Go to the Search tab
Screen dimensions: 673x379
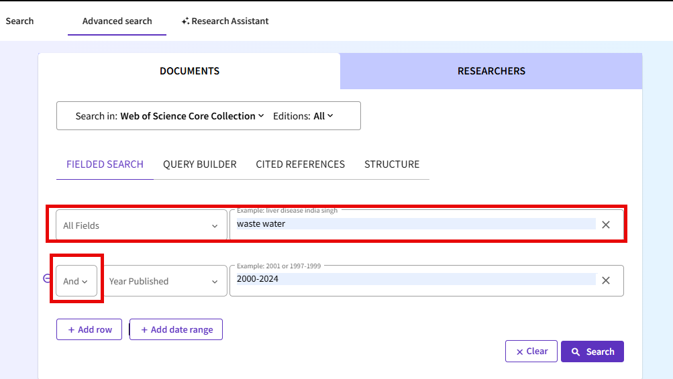[x=19, y=21]
